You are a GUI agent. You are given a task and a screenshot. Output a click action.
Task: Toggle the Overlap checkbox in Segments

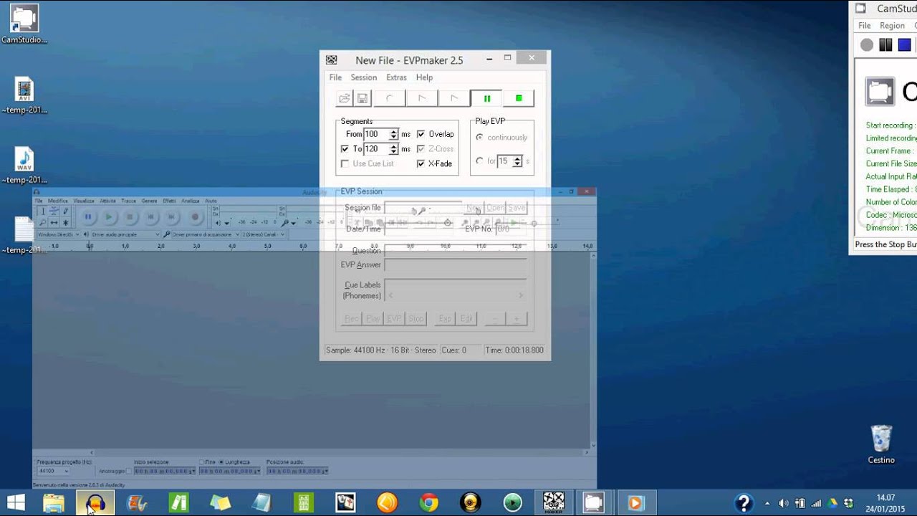421,134
